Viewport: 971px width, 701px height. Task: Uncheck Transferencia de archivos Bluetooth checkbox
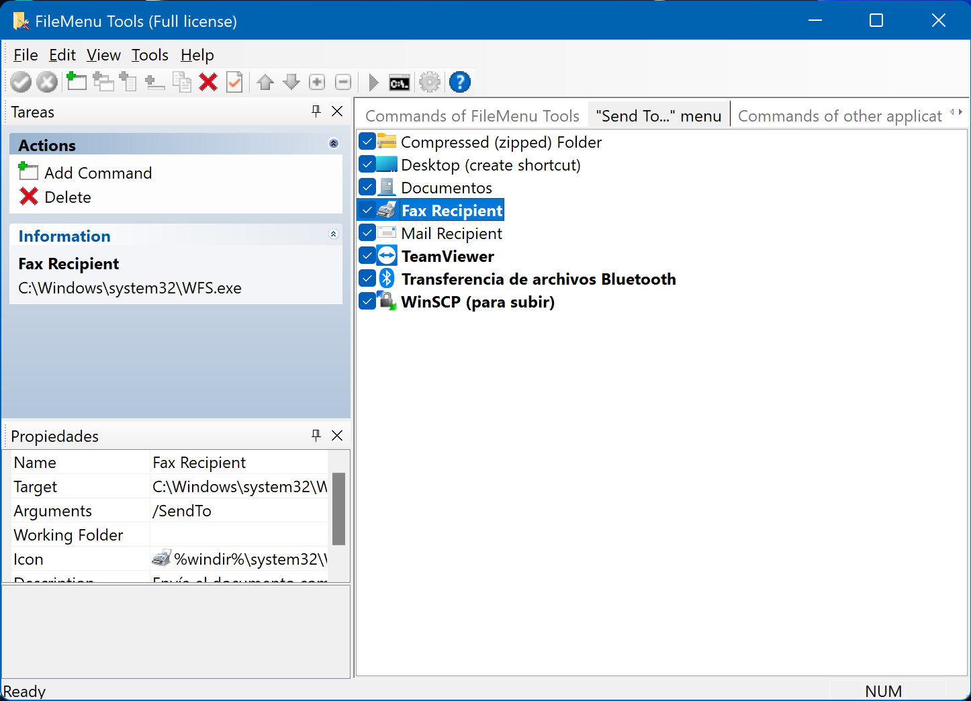click(367, 279)
